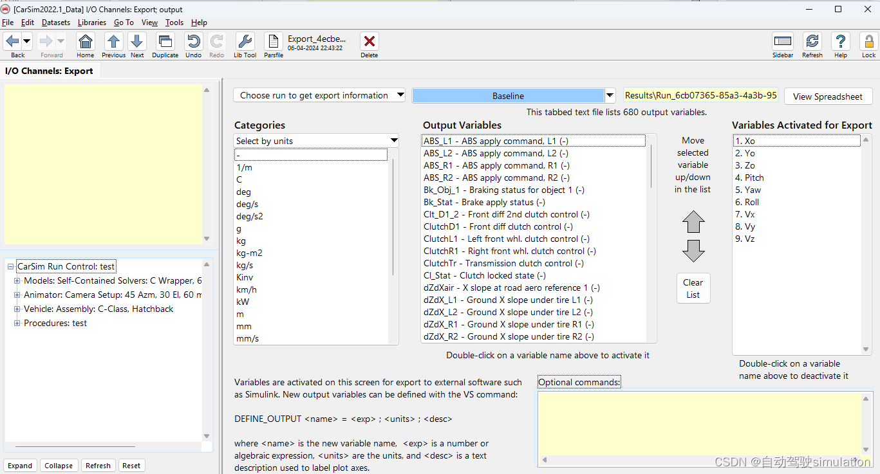The image size is (880, 474).
Task: Expand the Vehicle: Assembly tree node
Action: [17, 309]
